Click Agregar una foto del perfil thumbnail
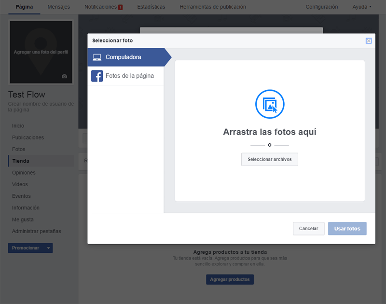Viewport: 386px width, 304px height. (41, 52)
